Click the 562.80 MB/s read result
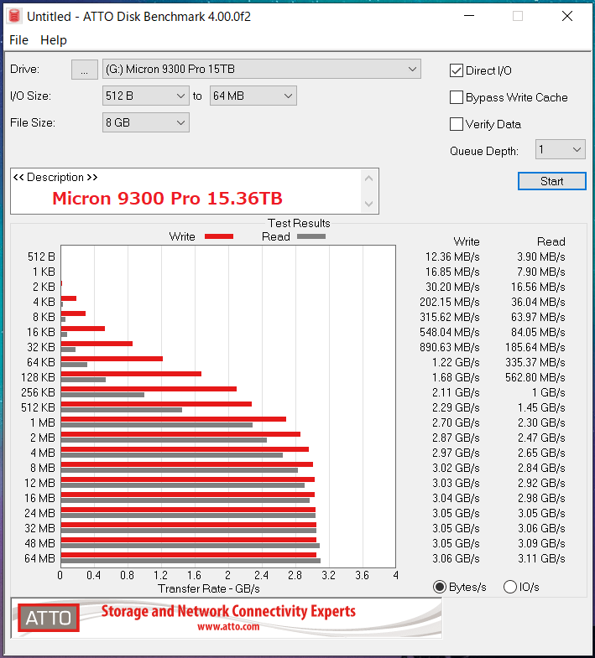Viewport: 595px width, 658px height. click(x=535, y=378)
